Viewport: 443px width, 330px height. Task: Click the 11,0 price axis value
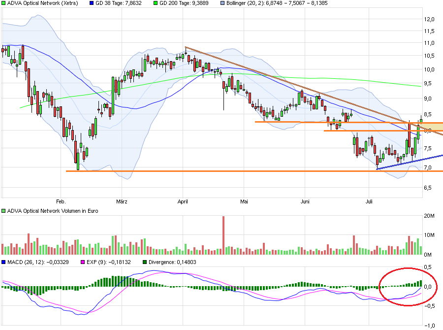click(429, 43)
